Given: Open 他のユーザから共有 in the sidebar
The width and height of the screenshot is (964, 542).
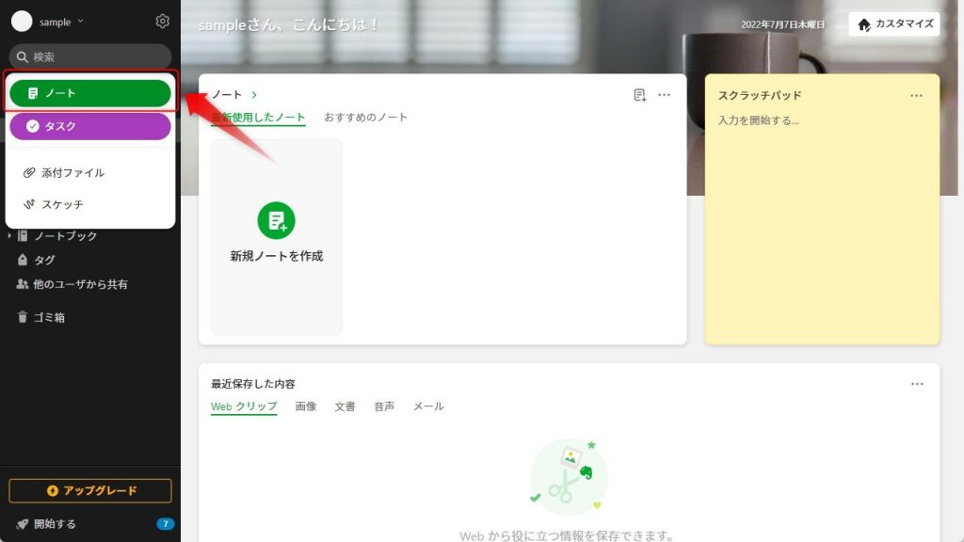Looking at the screenshot, I should [x=81, y=284].
